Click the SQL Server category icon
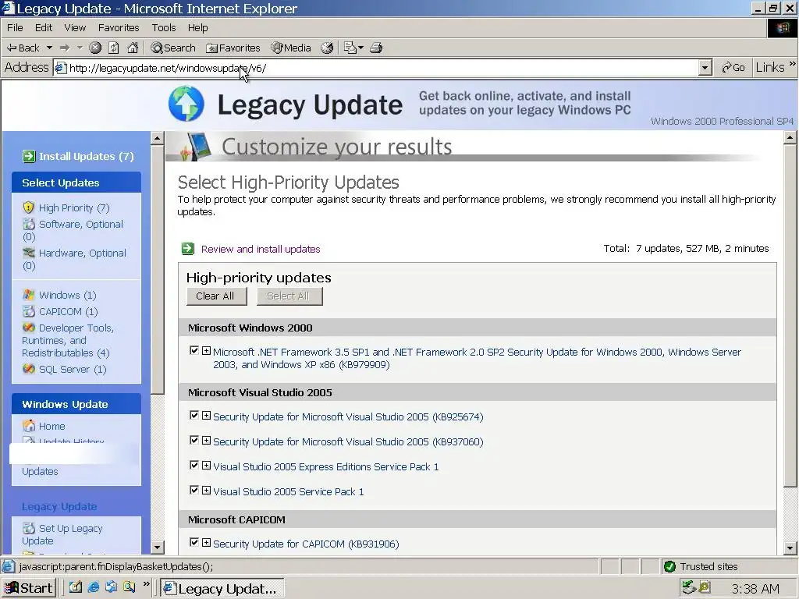This screenshot has width=799, height=599. (x=29, y=369)
